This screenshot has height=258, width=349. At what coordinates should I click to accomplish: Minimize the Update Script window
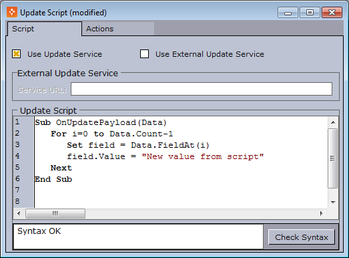(x=288, y=13)
